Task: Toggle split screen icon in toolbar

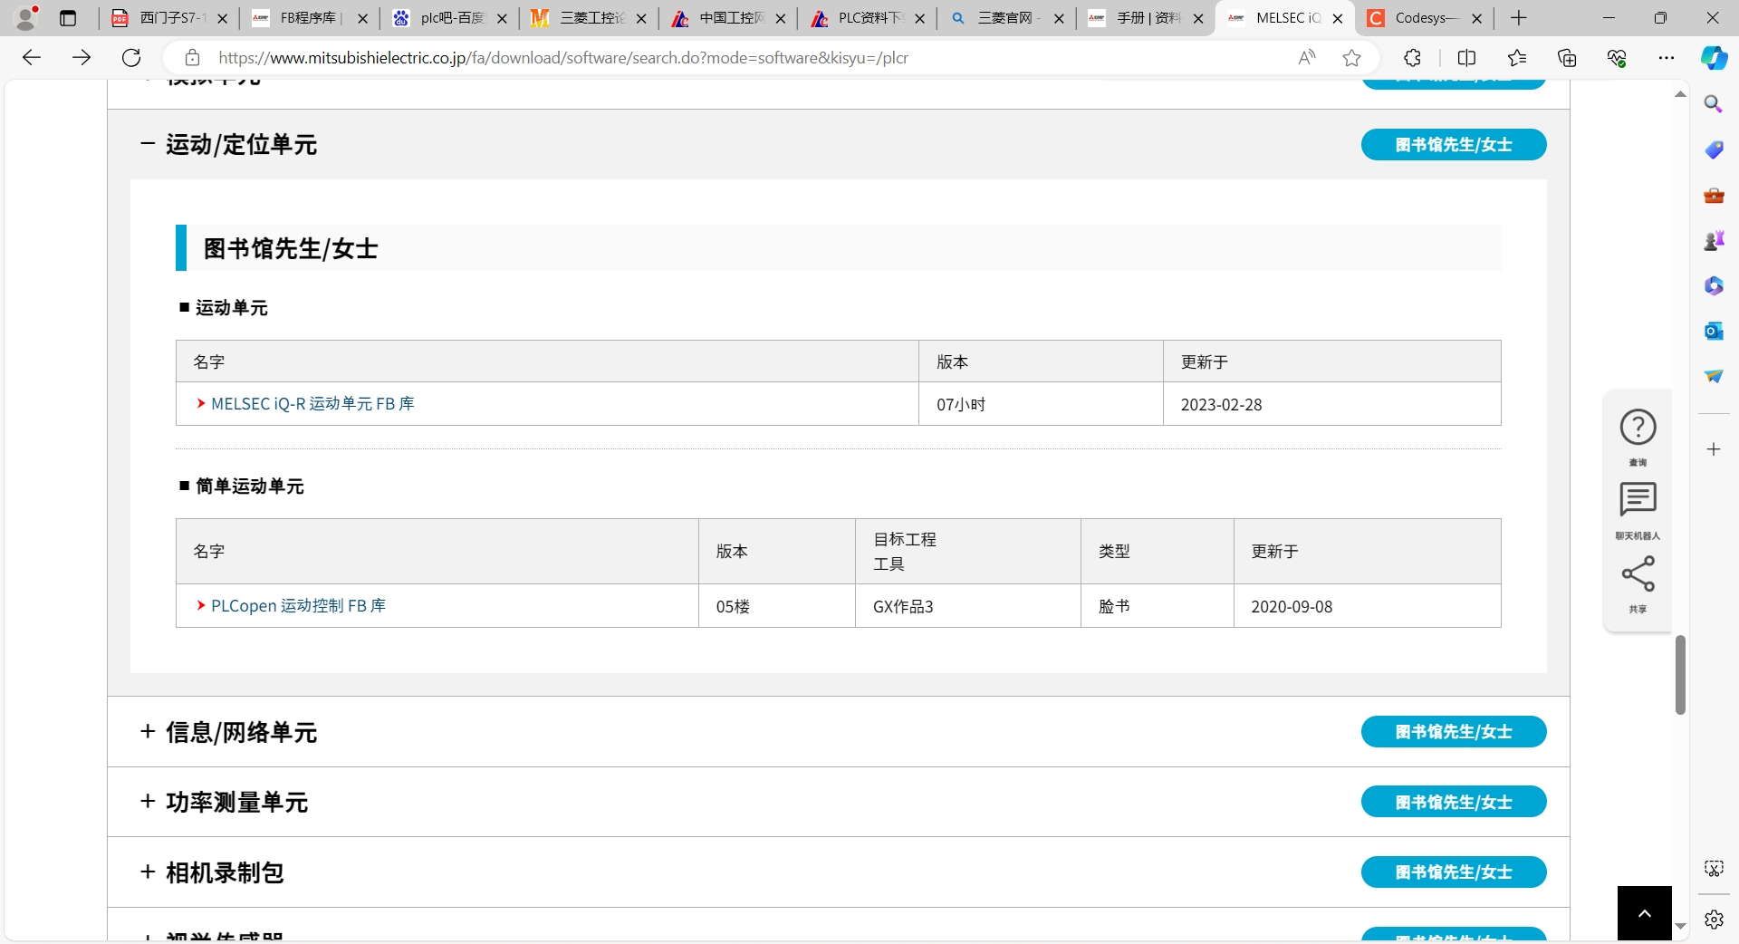Action: tap(1466, 58)
